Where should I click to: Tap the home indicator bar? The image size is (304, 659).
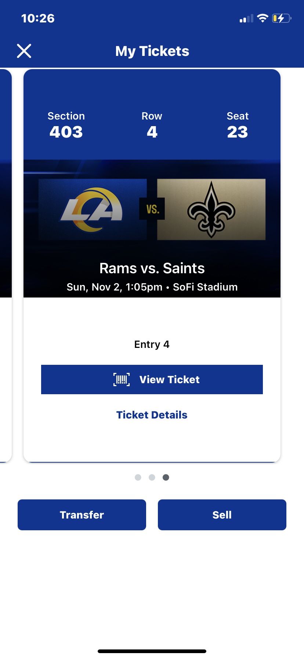pos(152,651)
